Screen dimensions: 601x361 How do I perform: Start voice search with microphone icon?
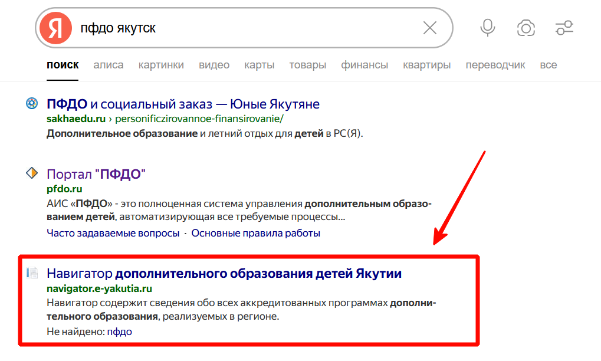pos(488,28)
